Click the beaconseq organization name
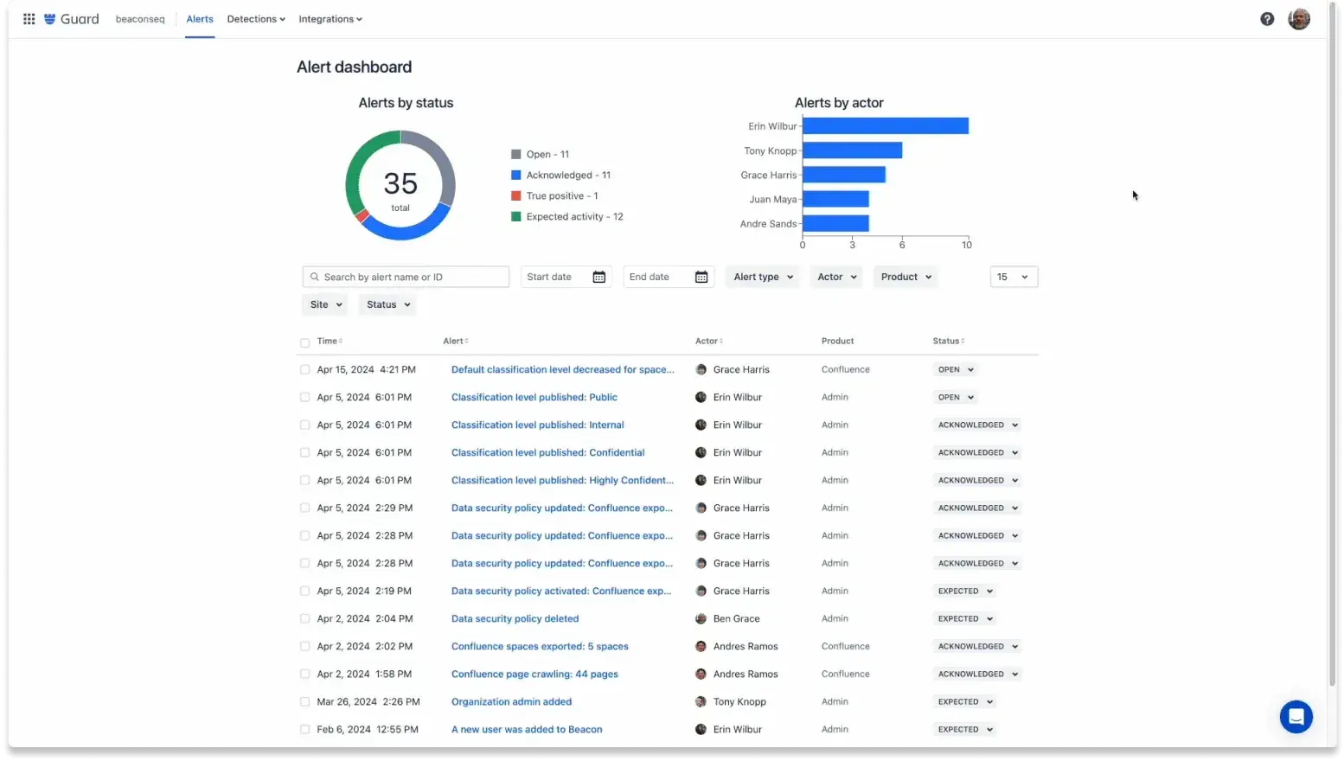This screenshot has width=1344, height=761. (x=140, y=19)
